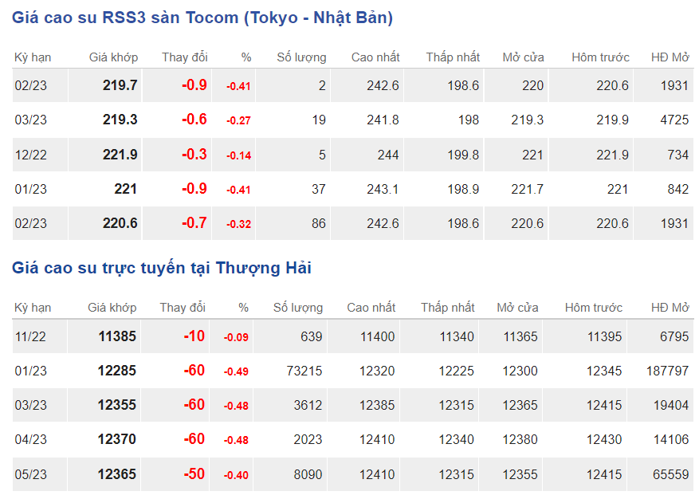Click the matched price 11385
Image resolution: width=699 pixels, height=499 pixels.
pos(117,336)
